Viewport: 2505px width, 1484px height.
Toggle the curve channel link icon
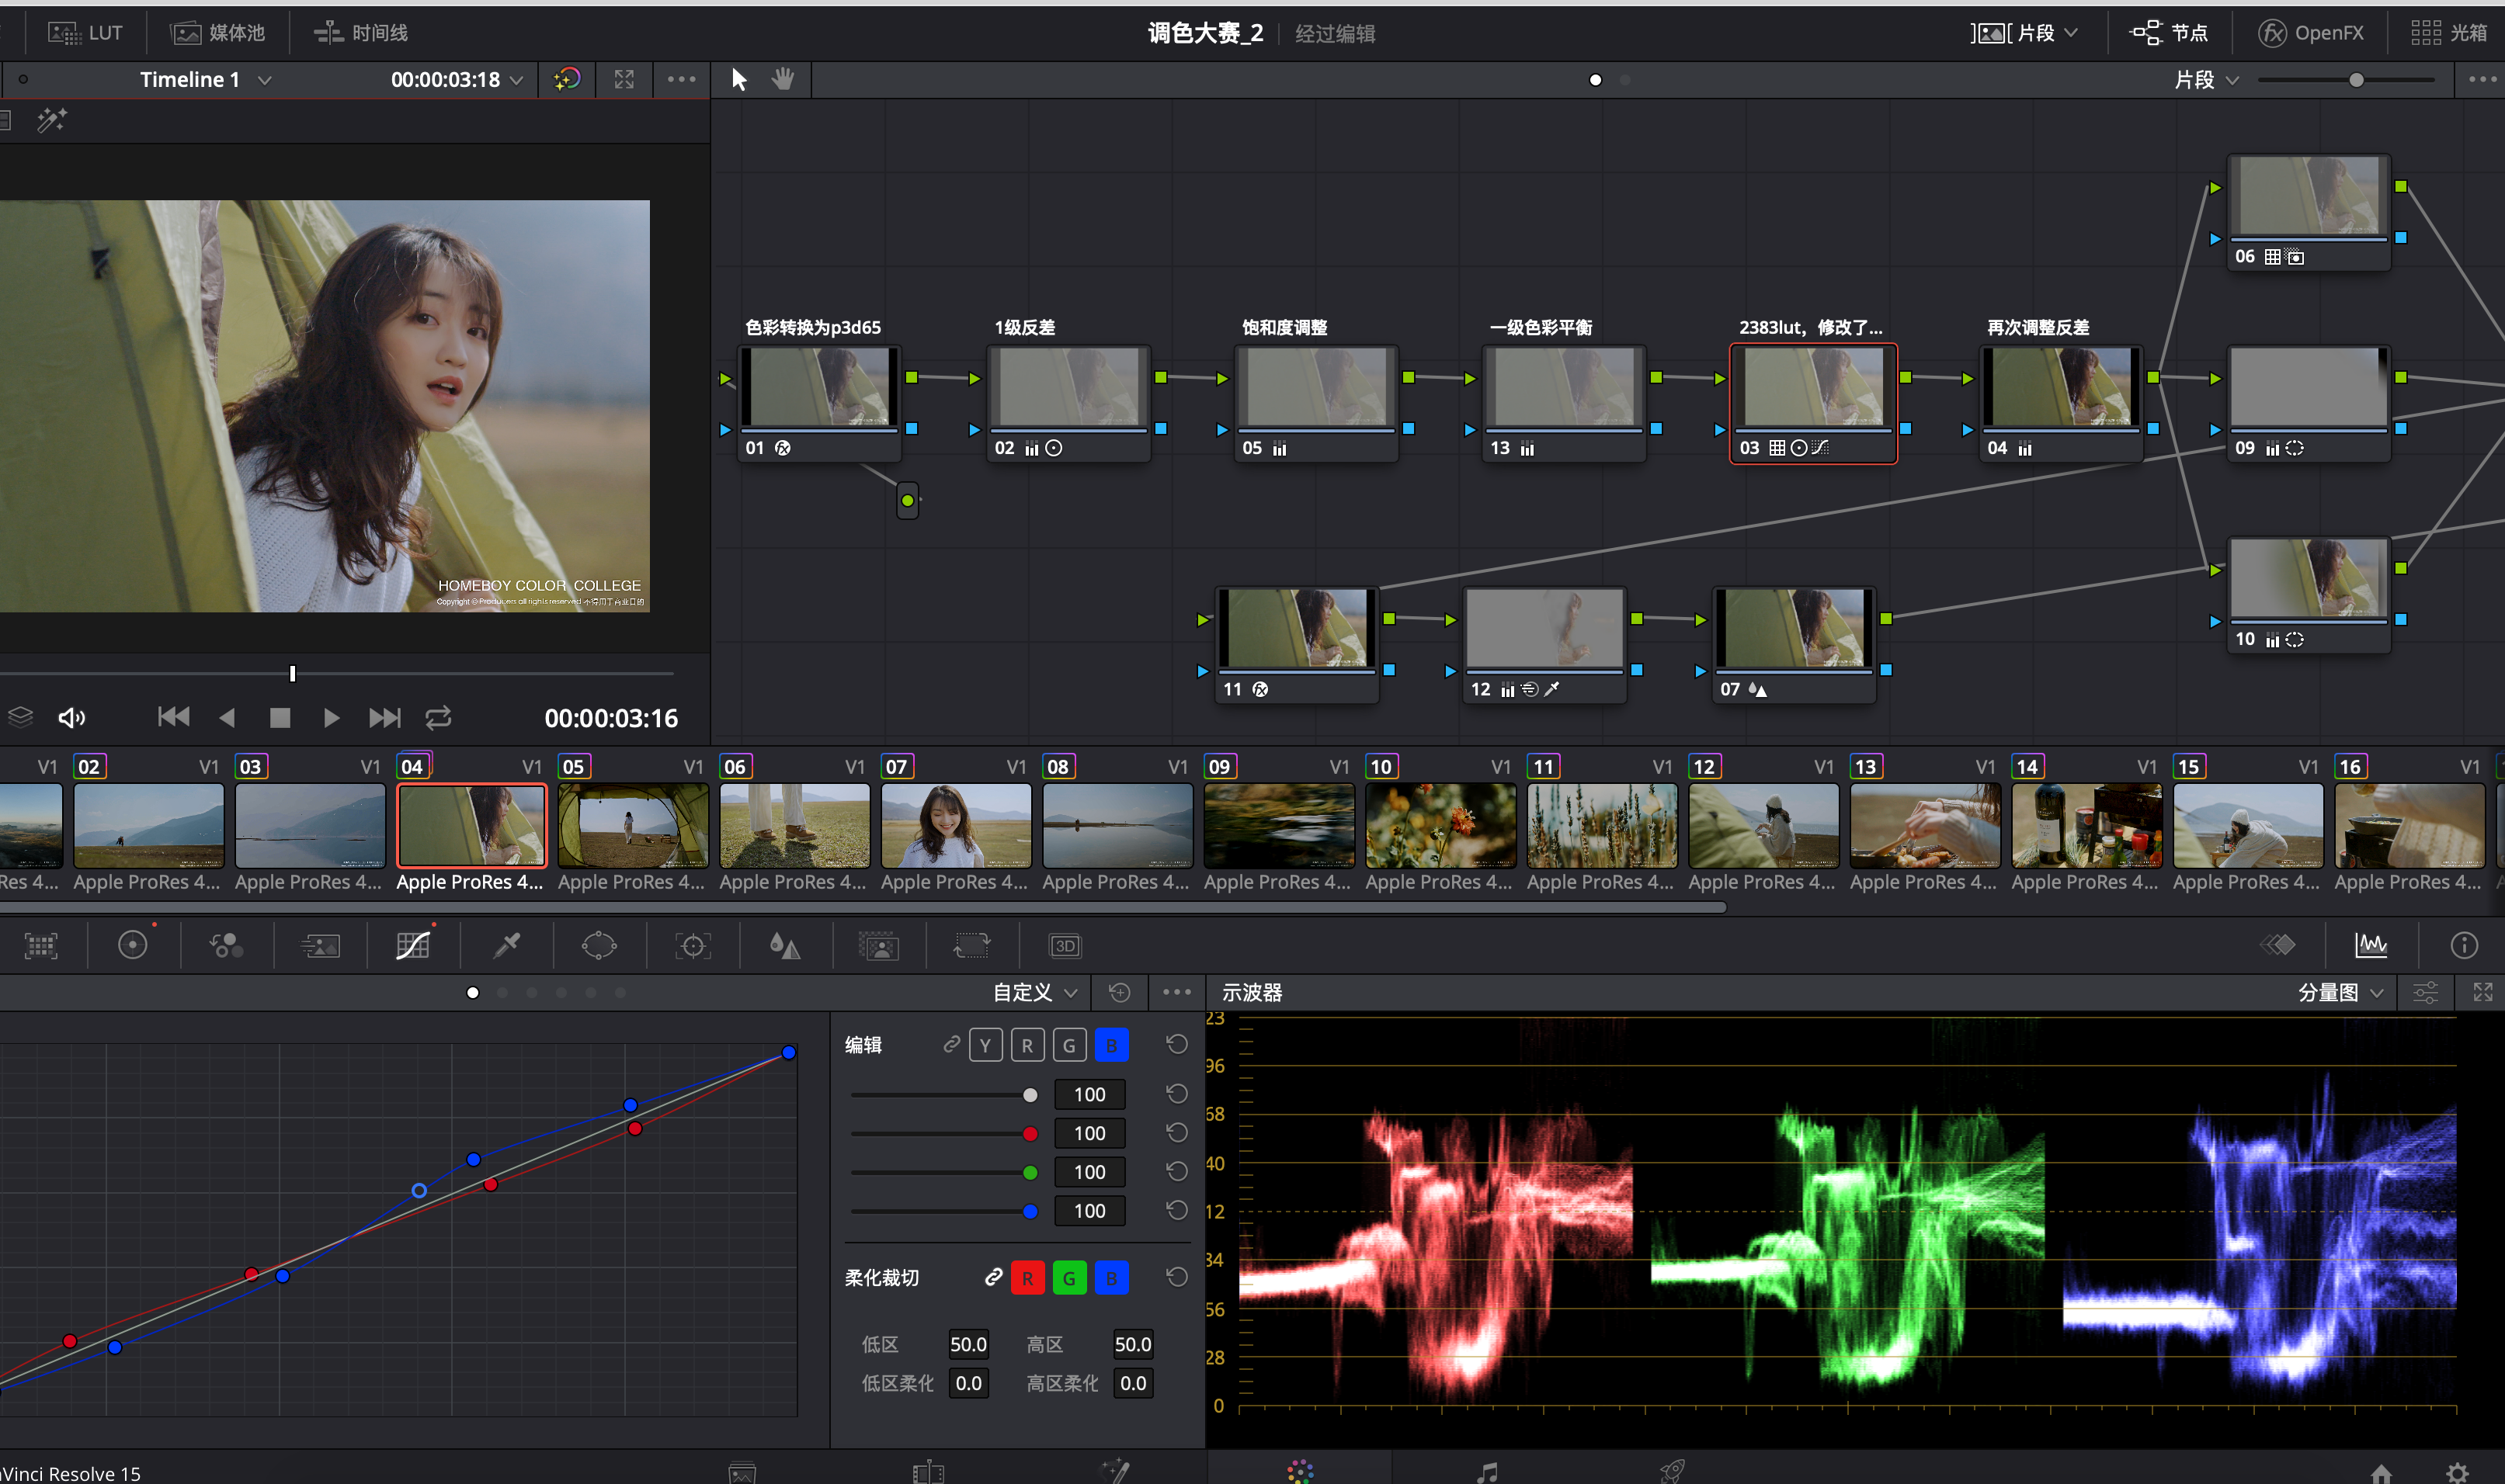950,1045
